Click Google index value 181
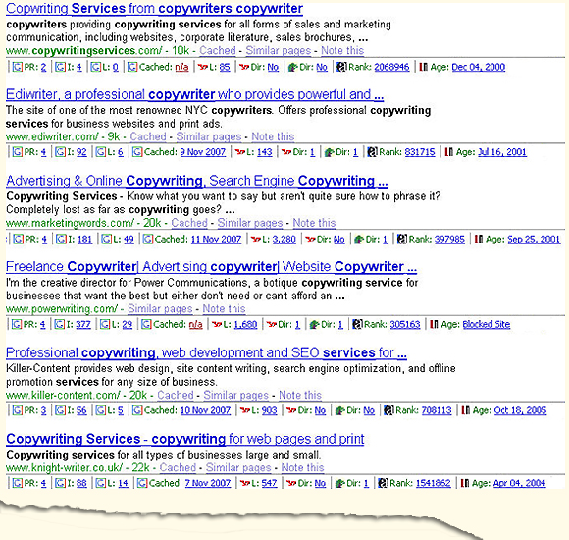Screen dimensions: 569x540 [85, 239]
